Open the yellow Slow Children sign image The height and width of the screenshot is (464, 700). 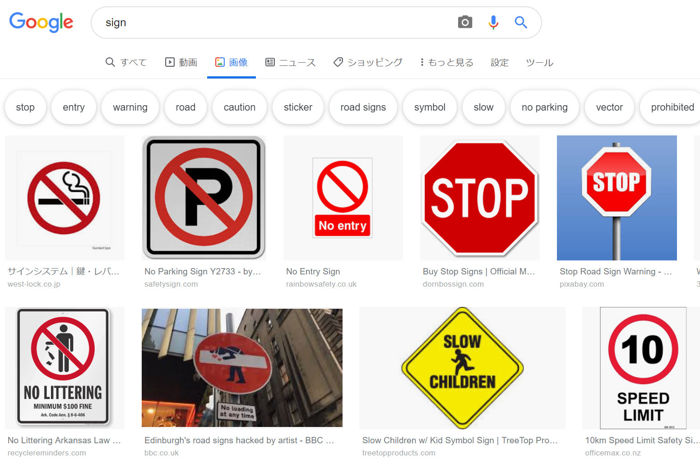click(x=462, y=368)
